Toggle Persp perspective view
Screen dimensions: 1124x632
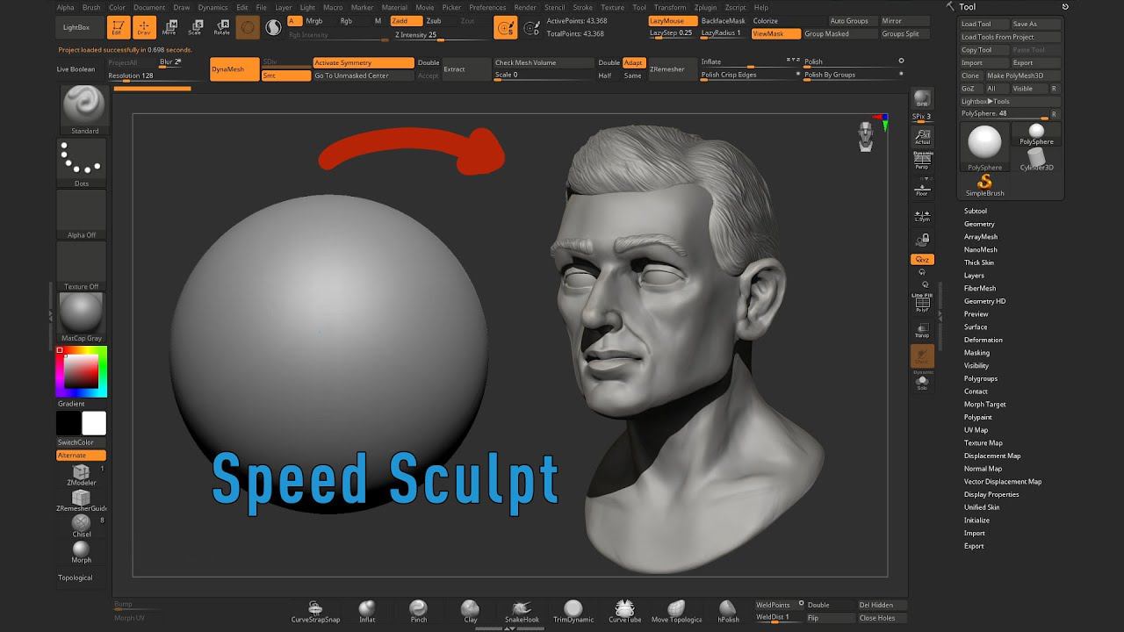922,160
